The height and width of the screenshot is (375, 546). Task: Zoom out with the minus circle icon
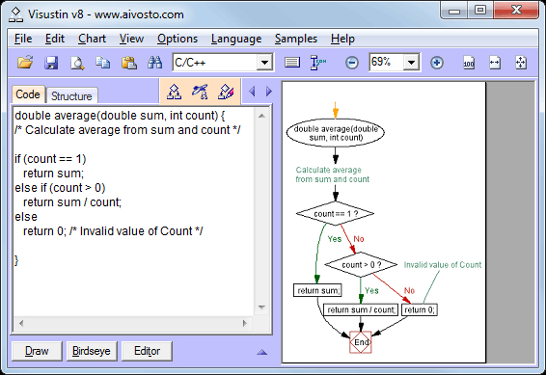[x=352, y=63]
